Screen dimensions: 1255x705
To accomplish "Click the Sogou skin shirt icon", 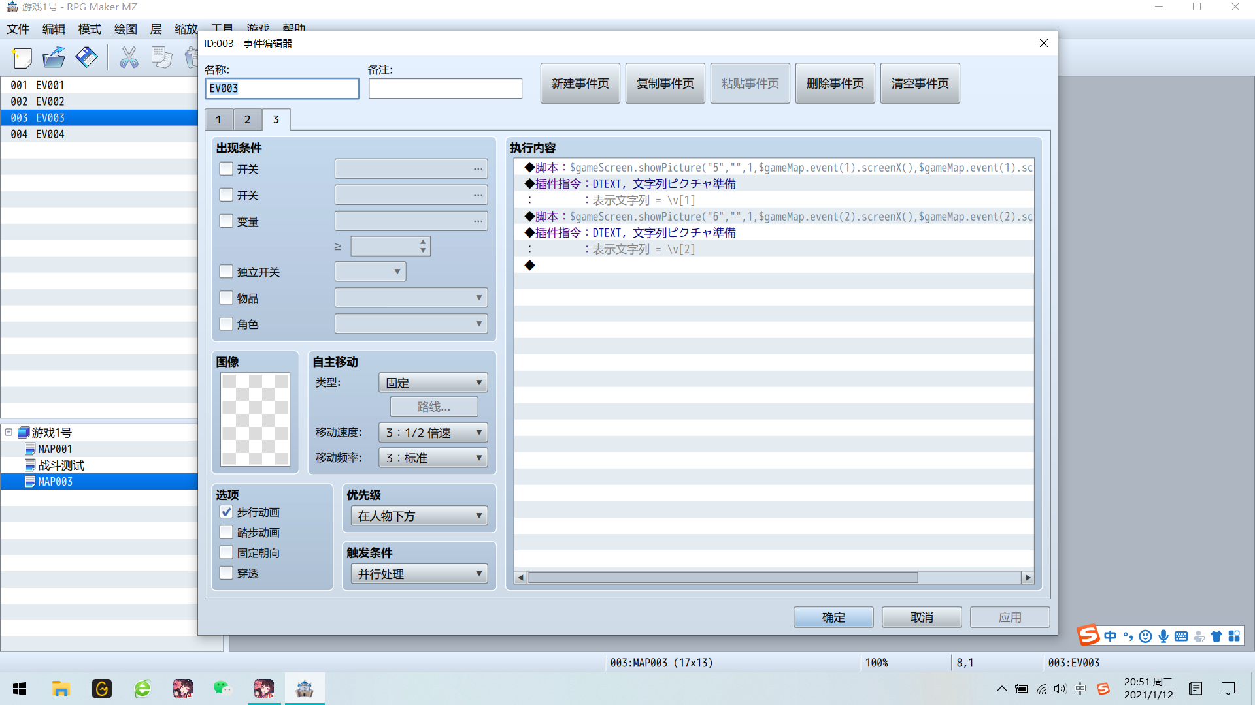I will pos(1216,636).
